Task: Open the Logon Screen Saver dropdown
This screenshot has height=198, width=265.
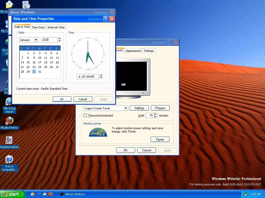Action: [126, 108]
